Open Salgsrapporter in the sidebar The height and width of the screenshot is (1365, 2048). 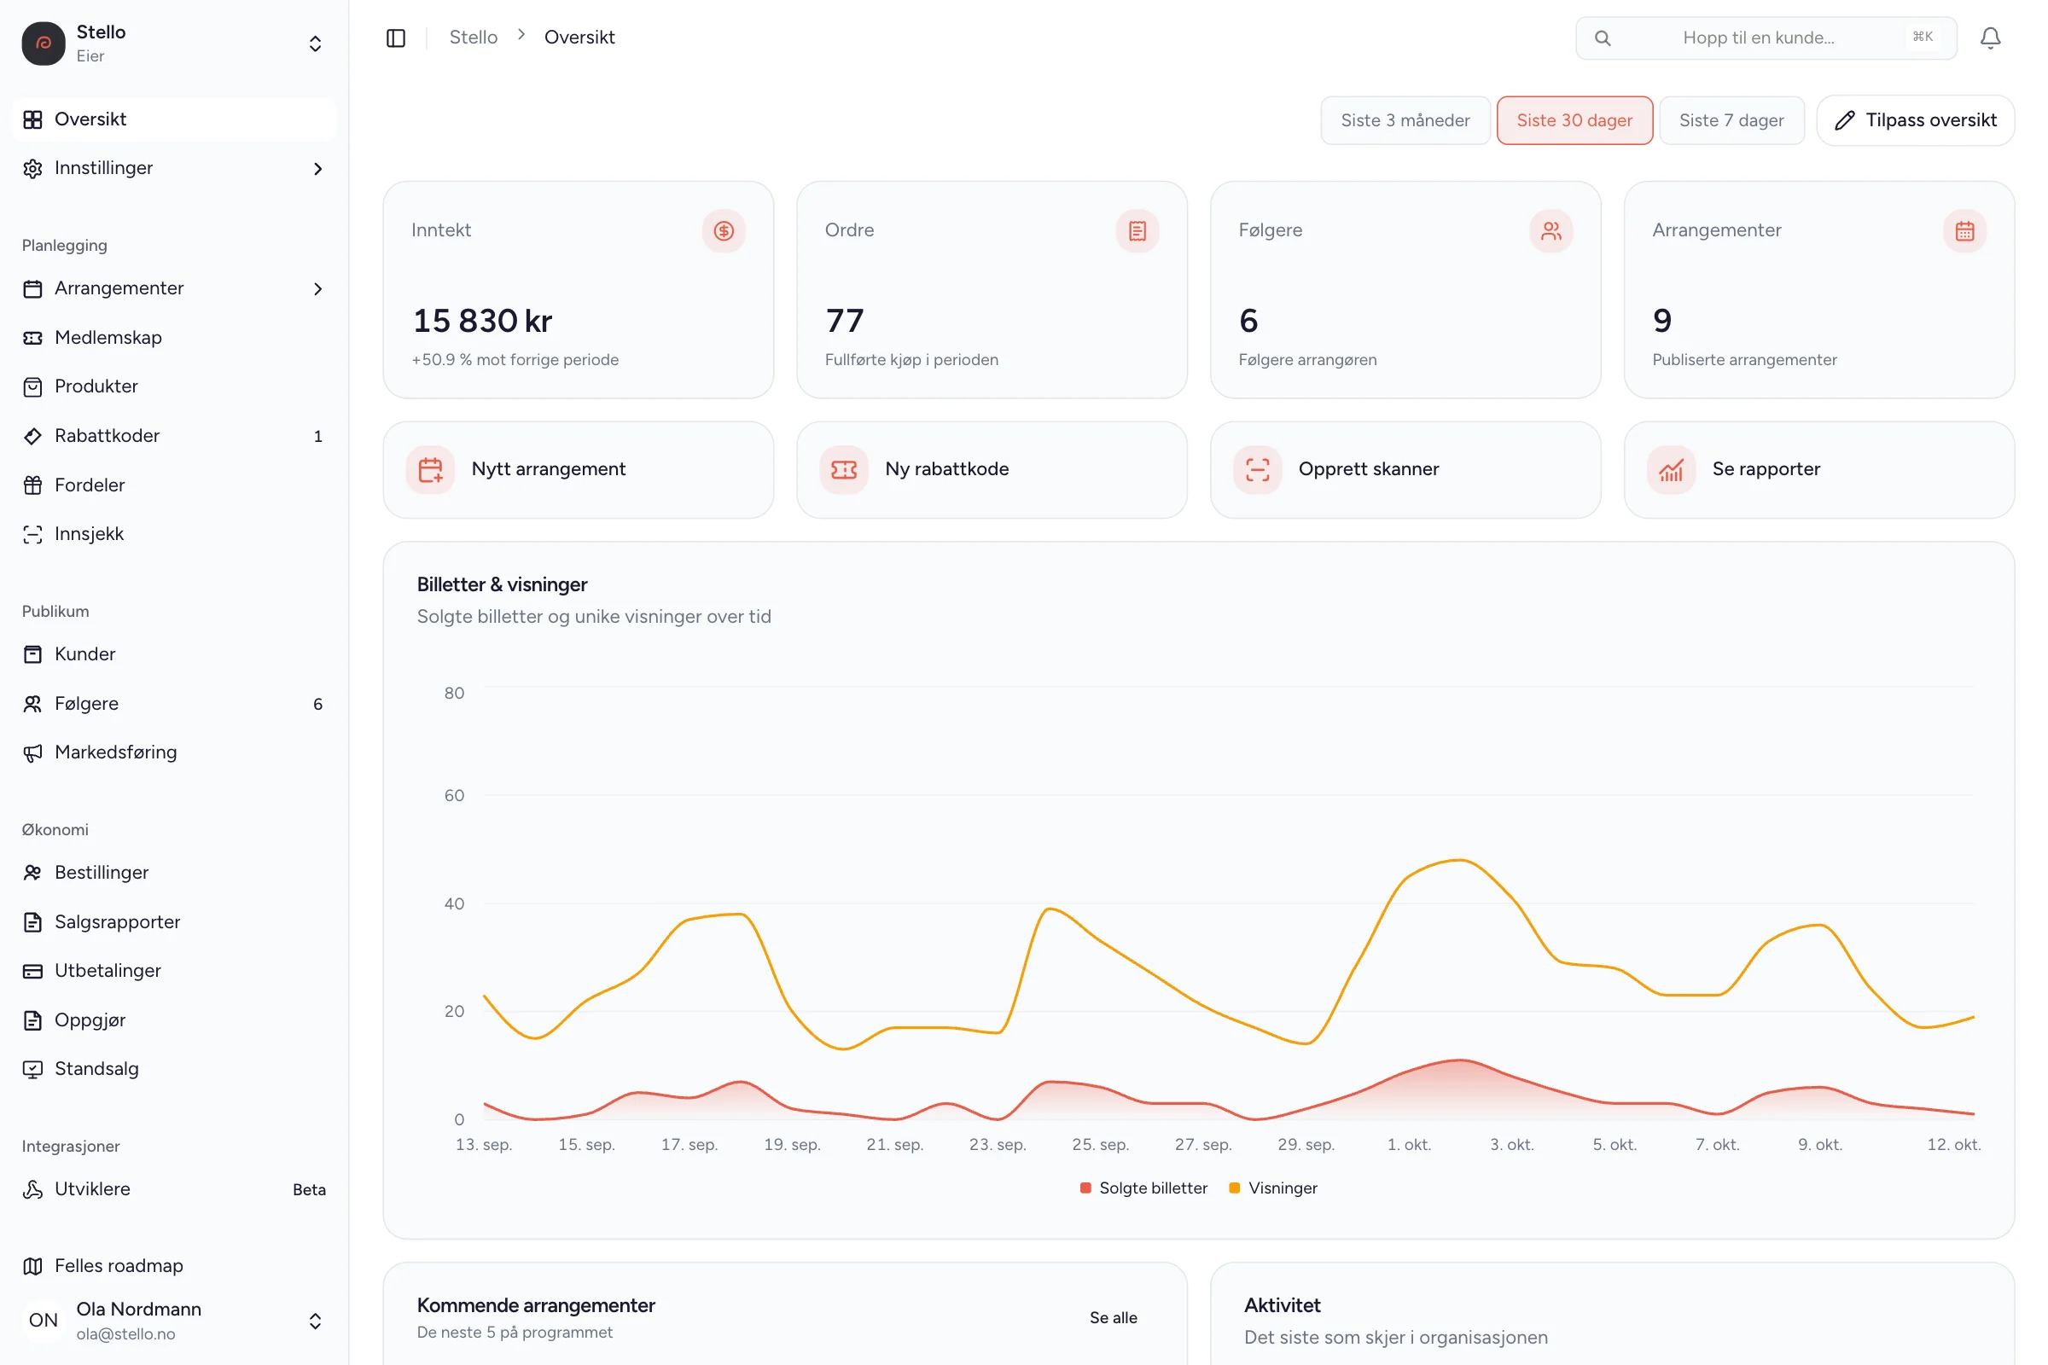(174, 922)
